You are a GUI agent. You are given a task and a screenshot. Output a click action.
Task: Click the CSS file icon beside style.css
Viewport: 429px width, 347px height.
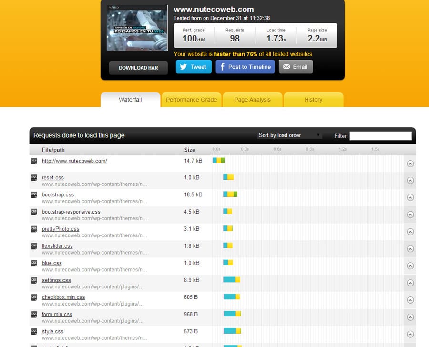point(34,331)
